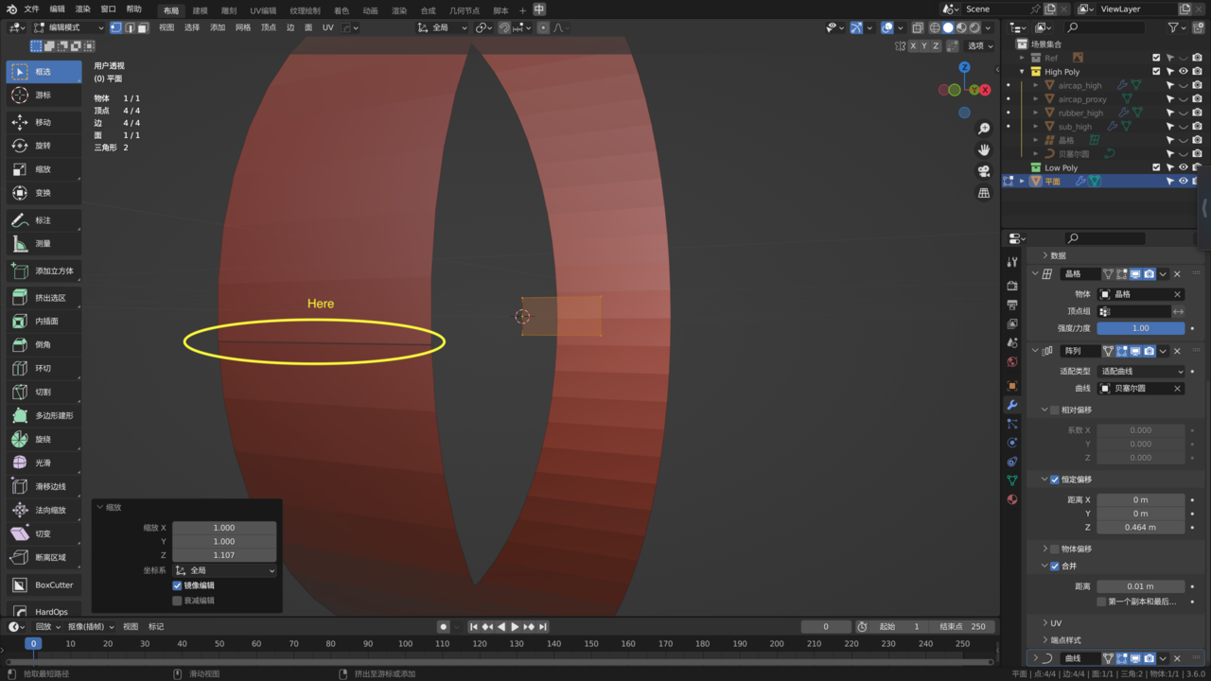
Task: Open the 编辑 edit menu
Action: click(57, 9)
